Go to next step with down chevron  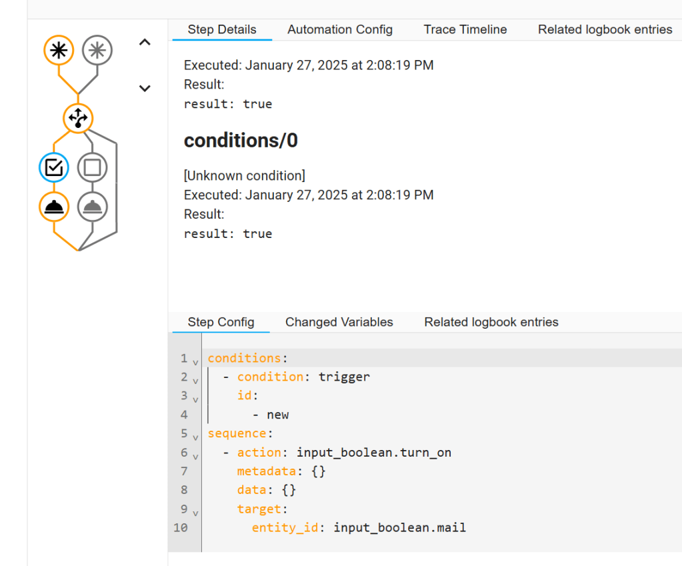pos(145,88)
